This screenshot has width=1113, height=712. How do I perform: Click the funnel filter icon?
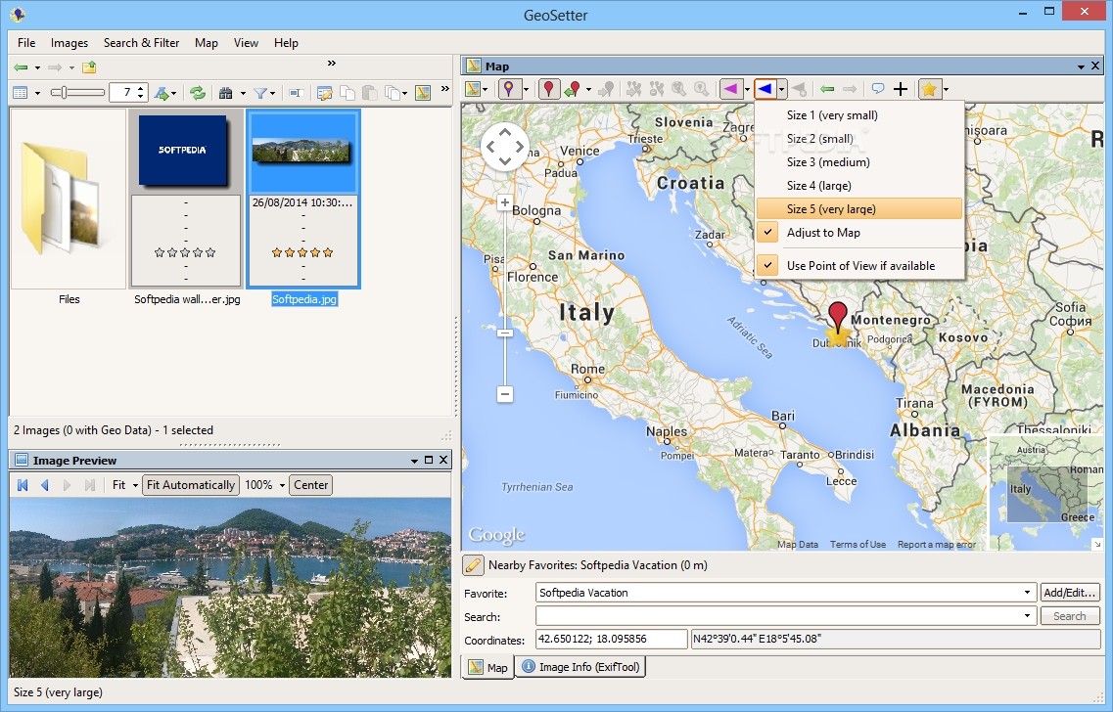(260, 92)
